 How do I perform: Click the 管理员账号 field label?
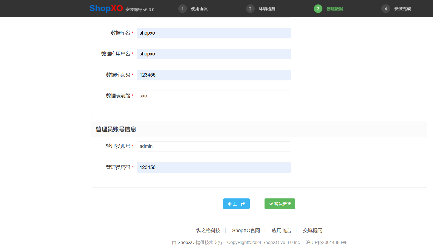pyautogui.click(x=118, y=146)
